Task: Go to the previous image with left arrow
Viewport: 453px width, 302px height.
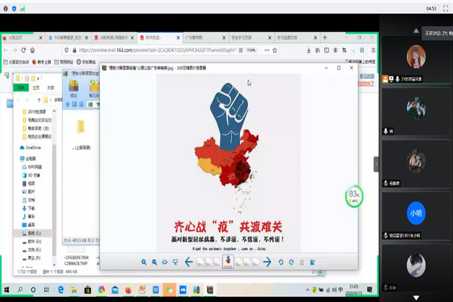Action: [189, 262]
